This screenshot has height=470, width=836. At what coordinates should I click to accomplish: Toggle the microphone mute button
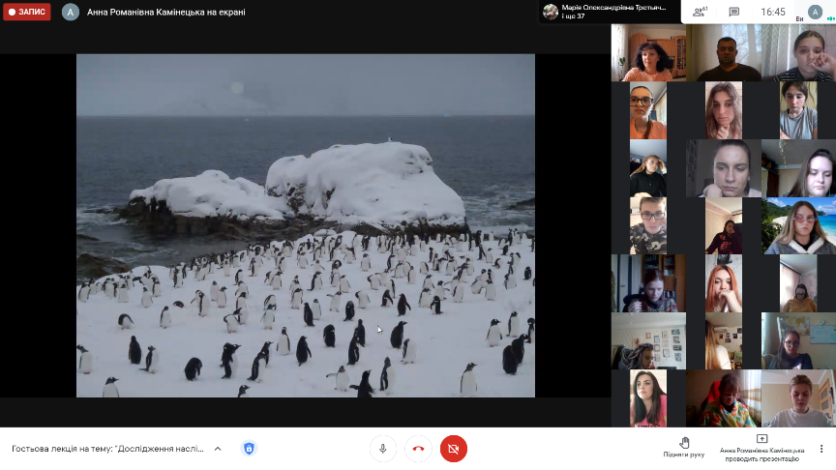pyautogui.click(x=383, y=449)
